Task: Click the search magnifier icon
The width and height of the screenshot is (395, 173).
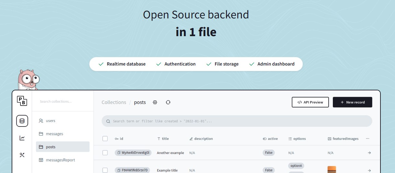Action: coord(108,121)
